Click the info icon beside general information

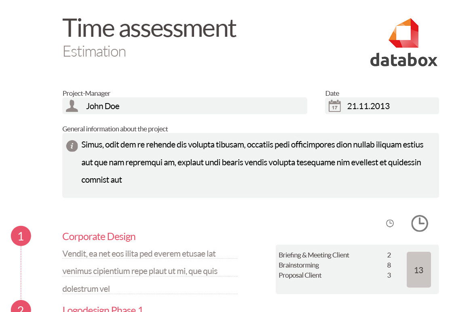72,146
